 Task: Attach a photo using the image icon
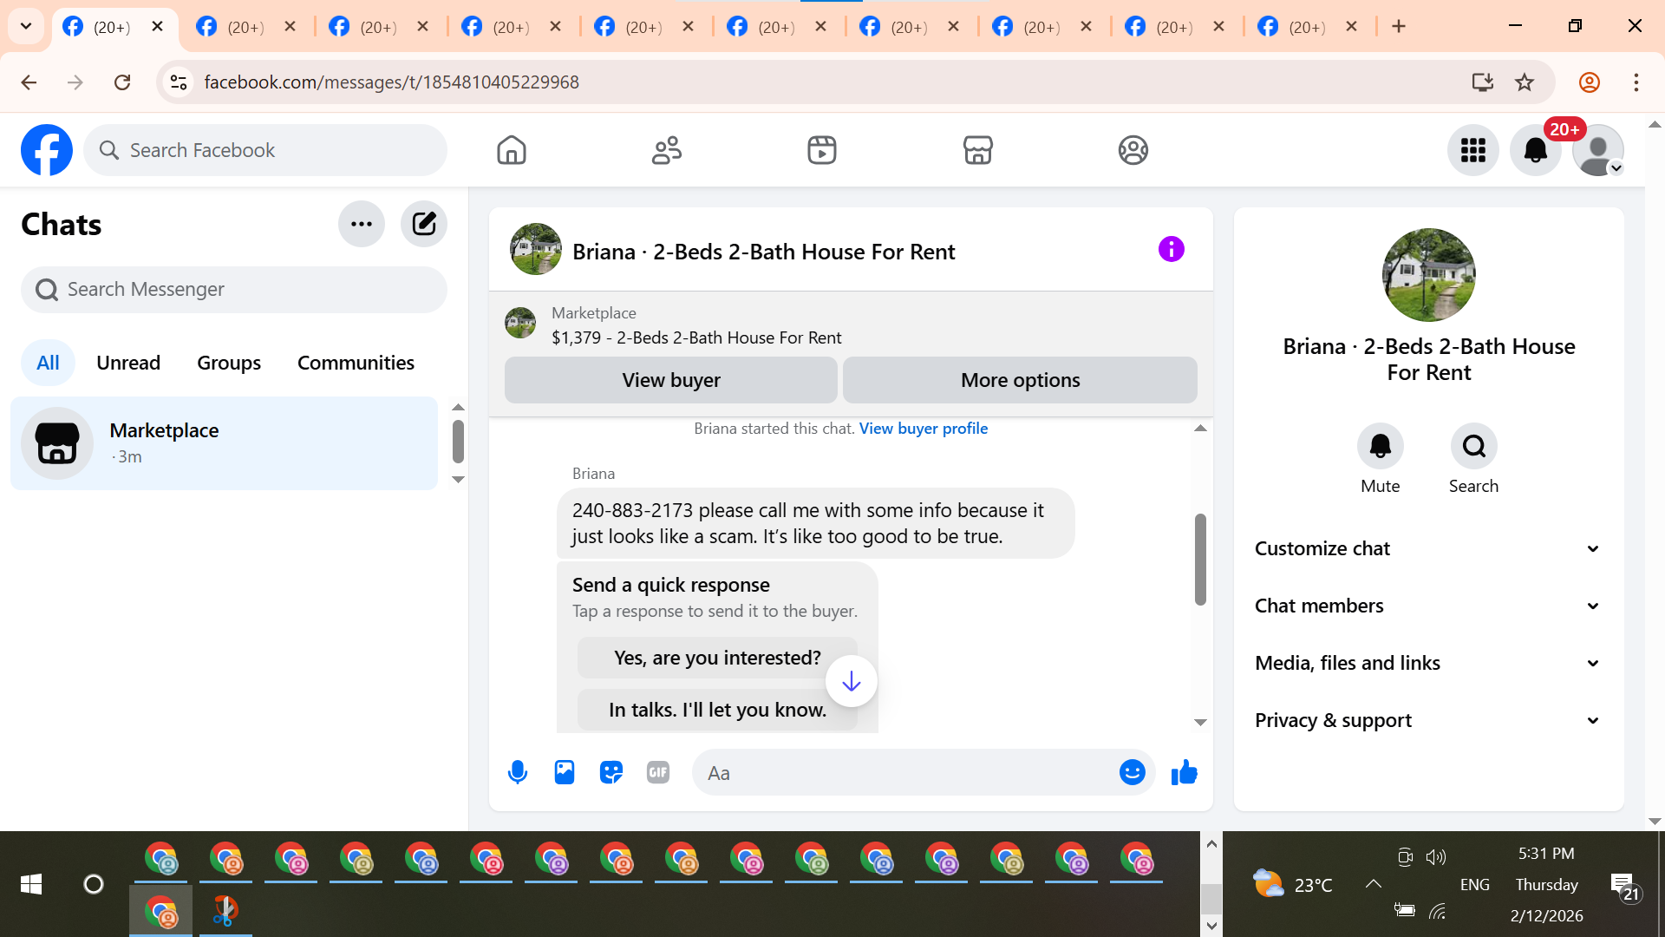click(565, 772)
